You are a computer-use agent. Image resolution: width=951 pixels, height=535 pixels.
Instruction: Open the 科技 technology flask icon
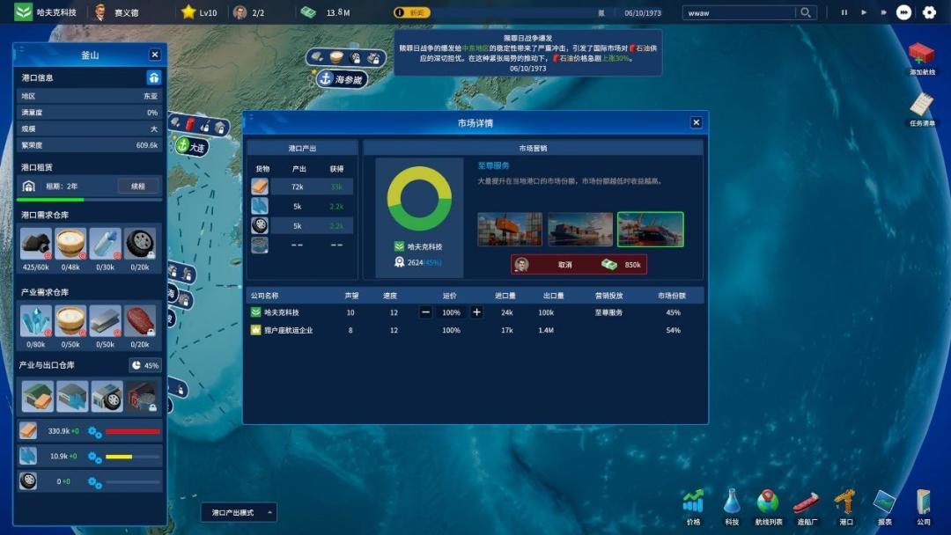coord(732,507)
